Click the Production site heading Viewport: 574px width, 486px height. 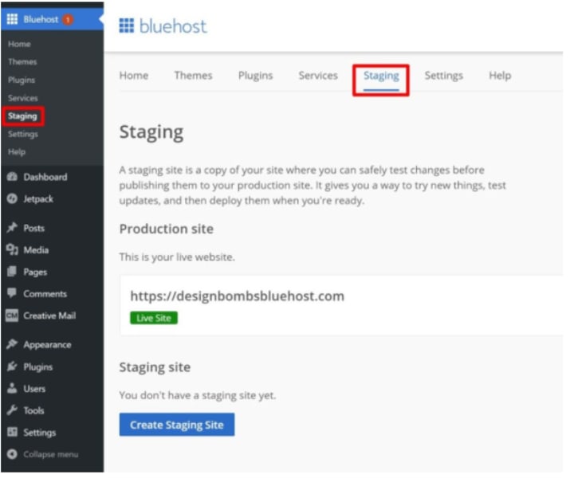click(167, 229)
